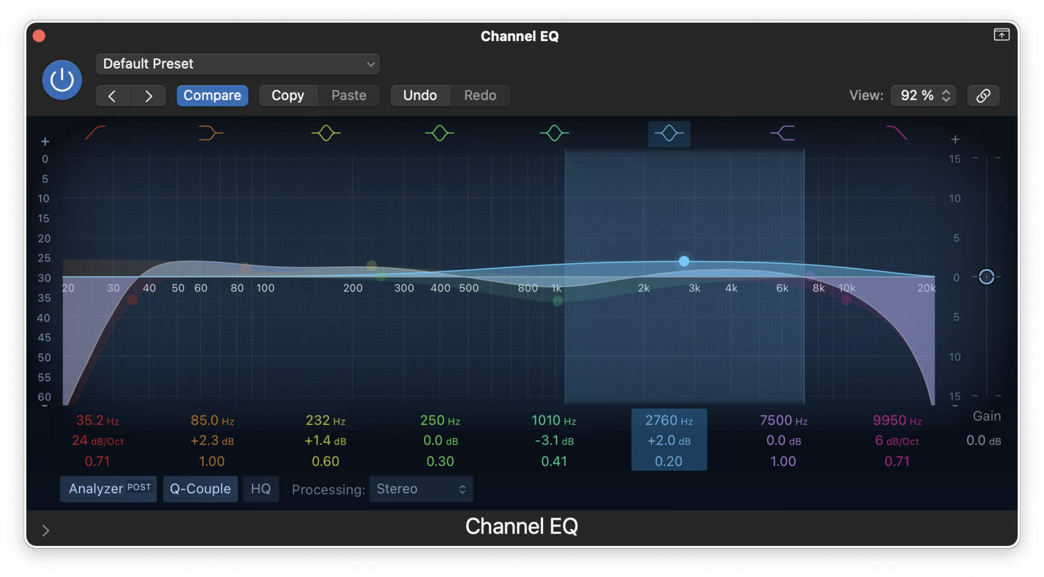Click the Undo button
Viewport: 1044px width, 577px height.
(419, 96)
